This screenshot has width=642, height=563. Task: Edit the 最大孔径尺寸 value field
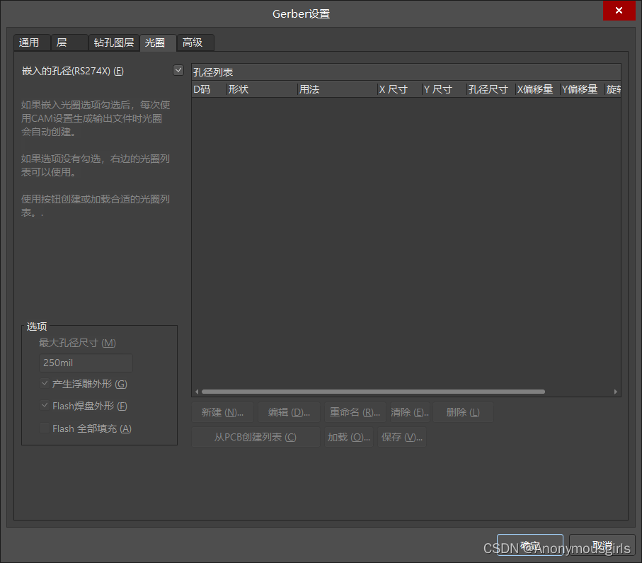[x=85, y=363]
